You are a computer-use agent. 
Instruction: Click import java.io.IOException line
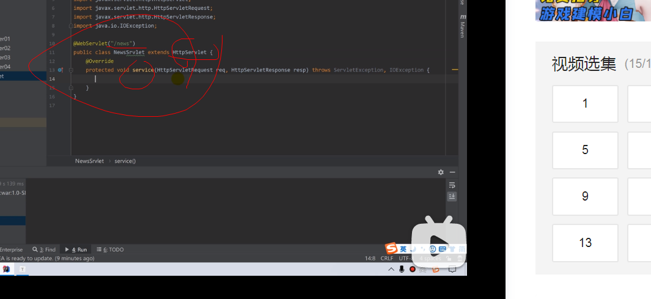coord(115,26)
